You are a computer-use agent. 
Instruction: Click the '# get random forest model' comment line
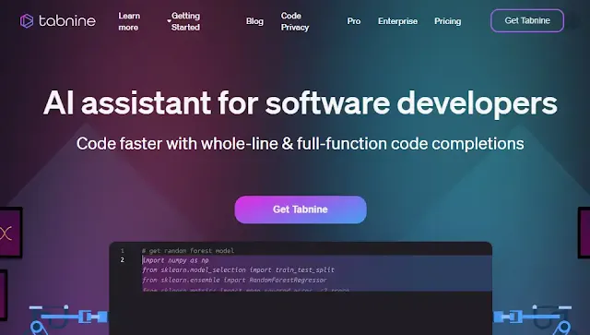pyautogui.click(x=188, y=251)
